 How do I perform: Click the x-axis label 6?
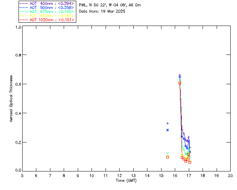[36, 176]
